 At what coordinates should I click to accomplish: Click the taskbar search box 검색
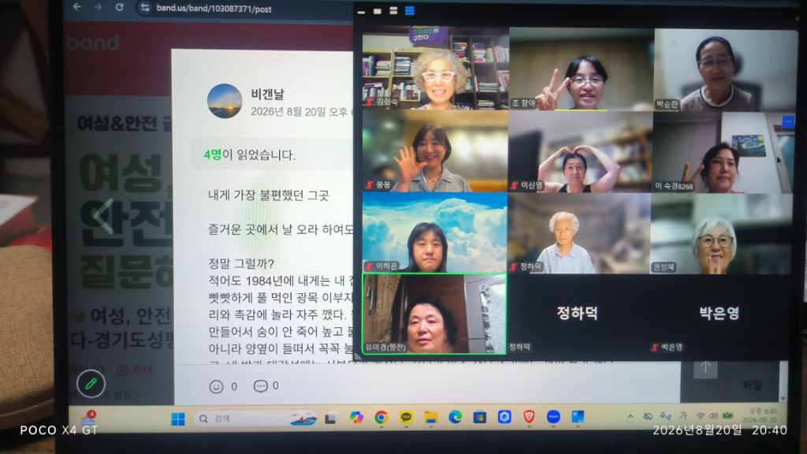click(243, 419)
